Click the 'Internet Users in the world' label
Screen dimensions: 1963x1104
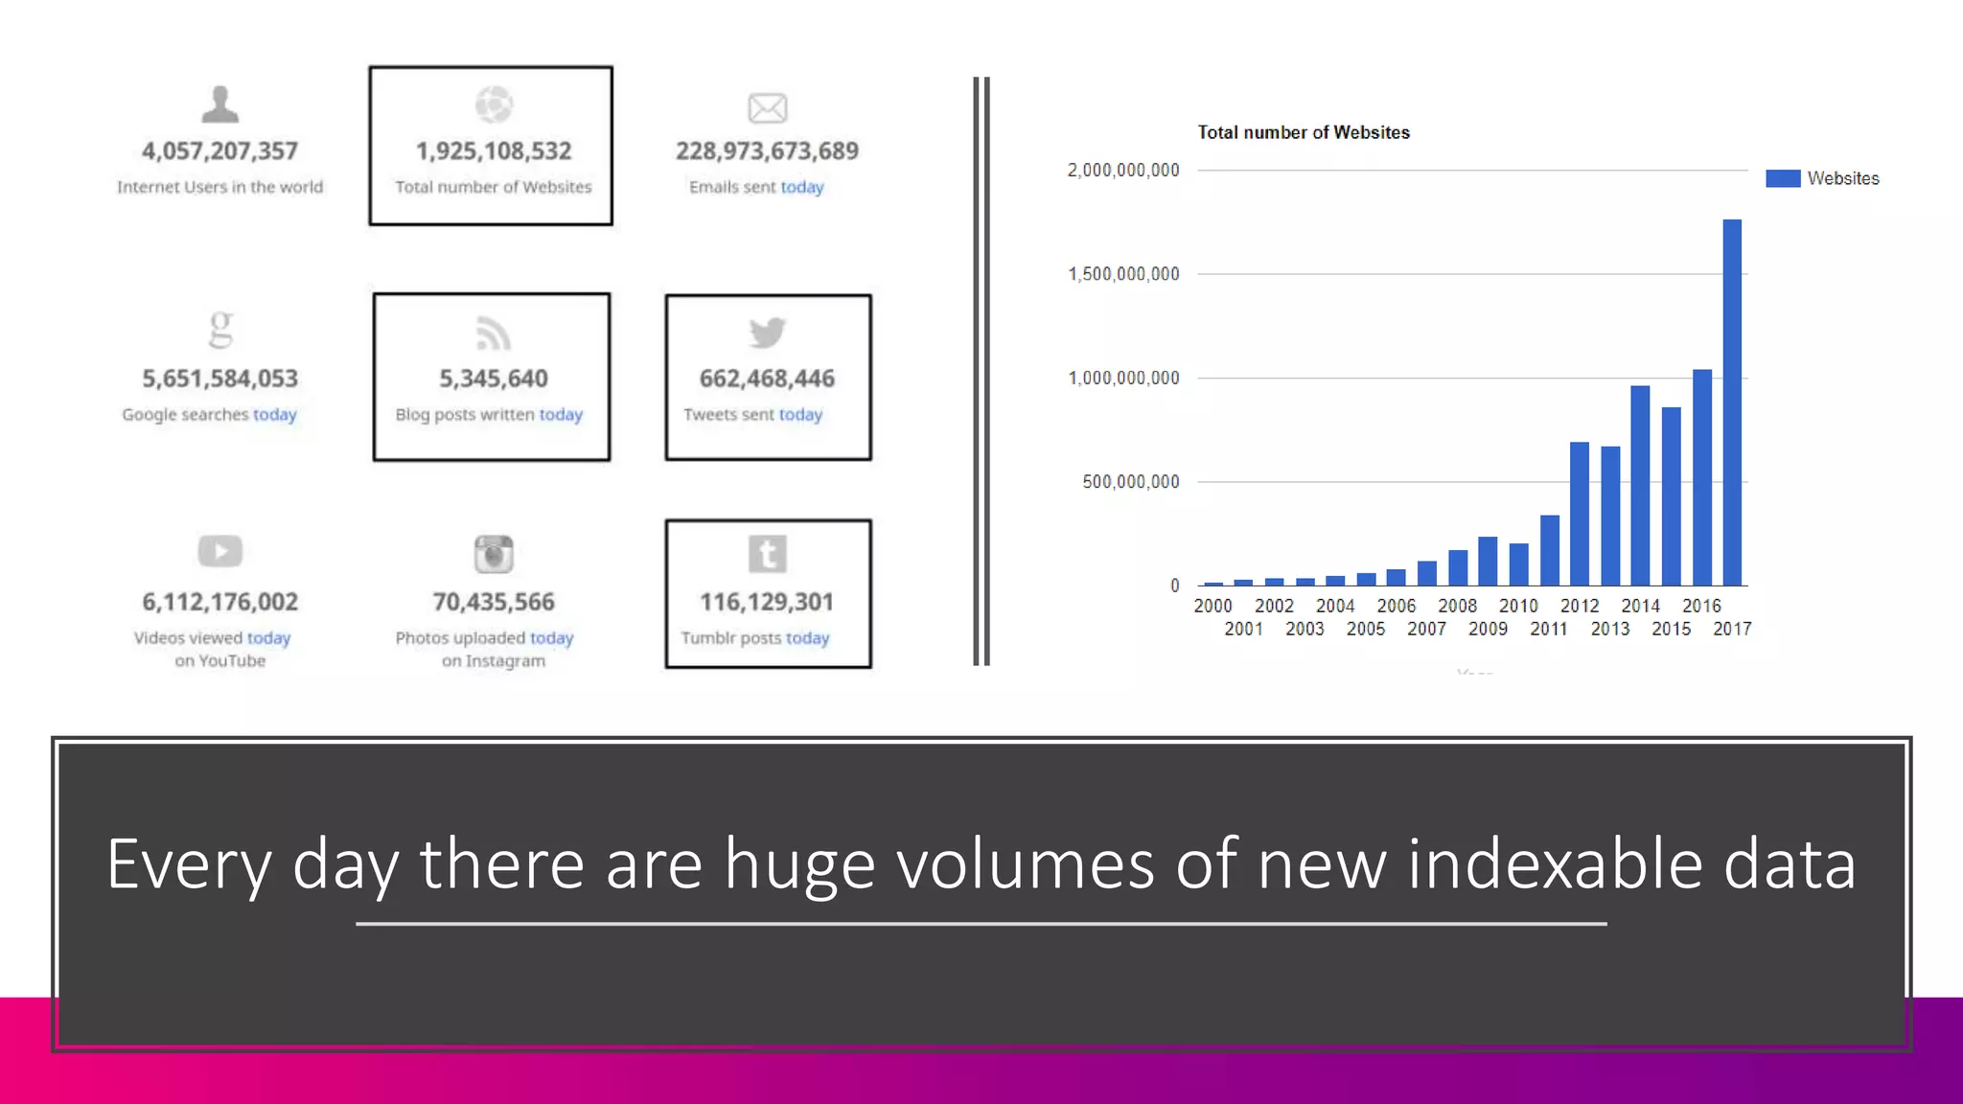coord(219,187)
